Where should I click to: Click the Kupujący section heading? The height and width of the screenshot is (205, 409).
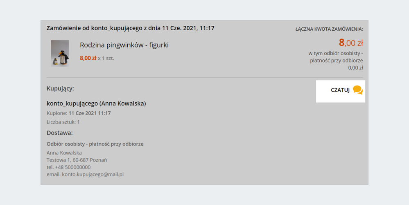60,89
